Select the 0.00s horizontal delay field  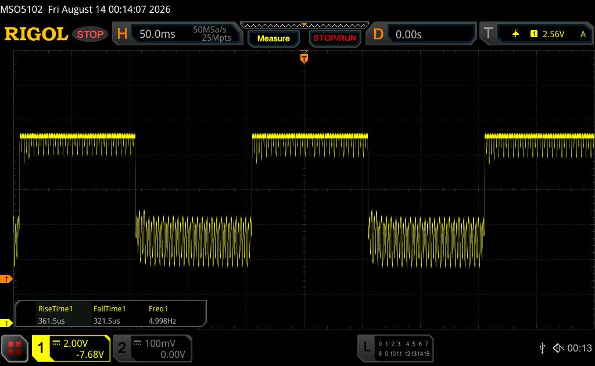(x=408, y=34)
